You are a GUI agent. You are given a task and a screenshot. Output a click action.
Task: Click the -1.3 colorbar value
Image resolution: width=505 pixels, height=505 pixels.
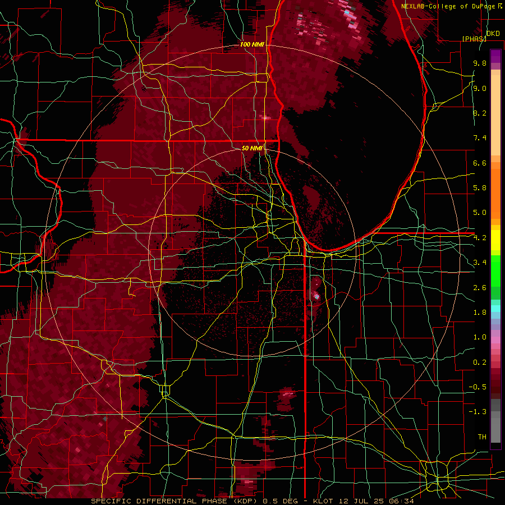(x=478, y=412)
